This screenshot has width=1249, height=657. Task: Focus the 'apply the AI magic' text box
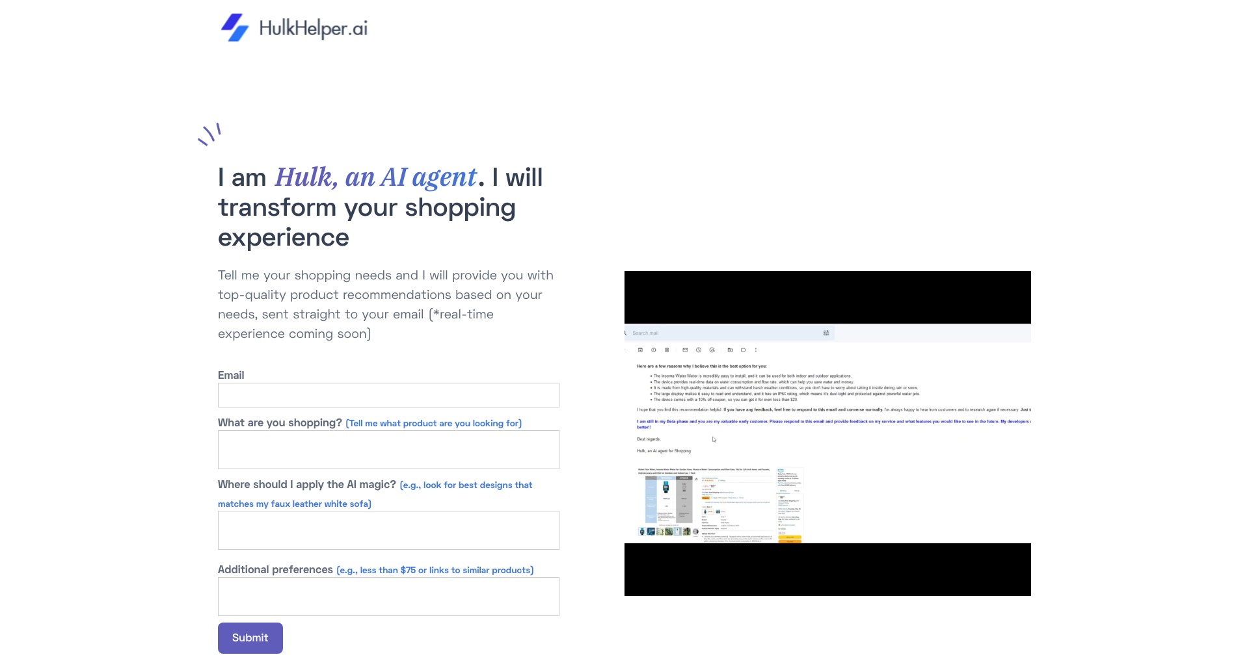(x=388, y=530)
